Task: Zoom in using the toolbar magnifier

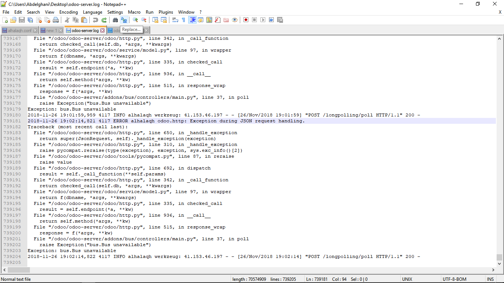Action: (135, 20)
